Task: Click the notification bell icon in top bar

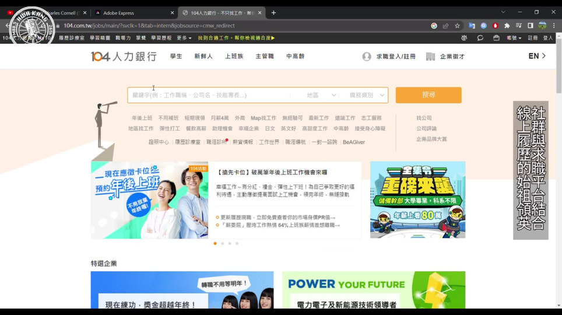Action: pyautogui.click(x=464, y=38)
